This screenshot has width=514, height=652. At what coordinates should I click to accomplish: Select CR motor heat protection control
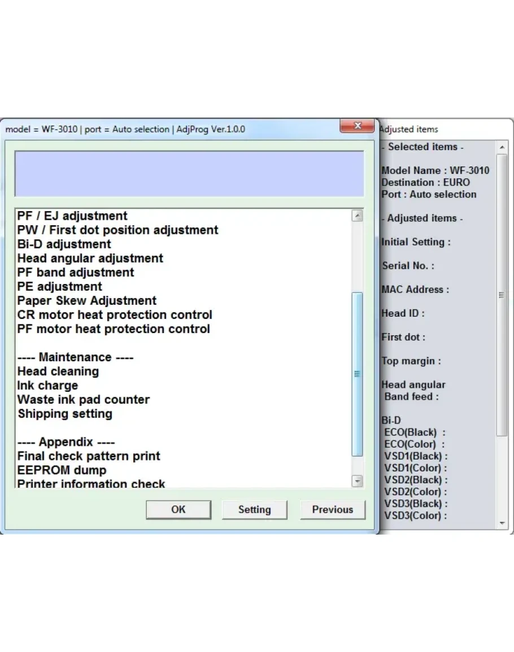point(115,315)
